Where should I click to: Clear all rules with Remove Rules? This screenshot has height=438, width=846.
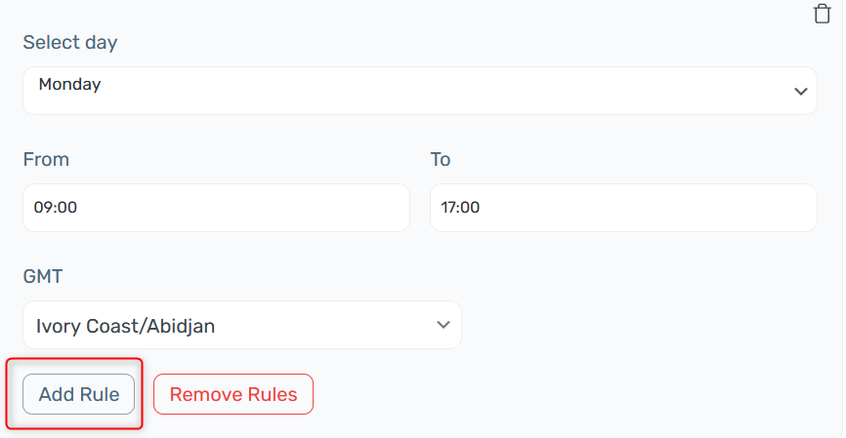pos(233,394)
